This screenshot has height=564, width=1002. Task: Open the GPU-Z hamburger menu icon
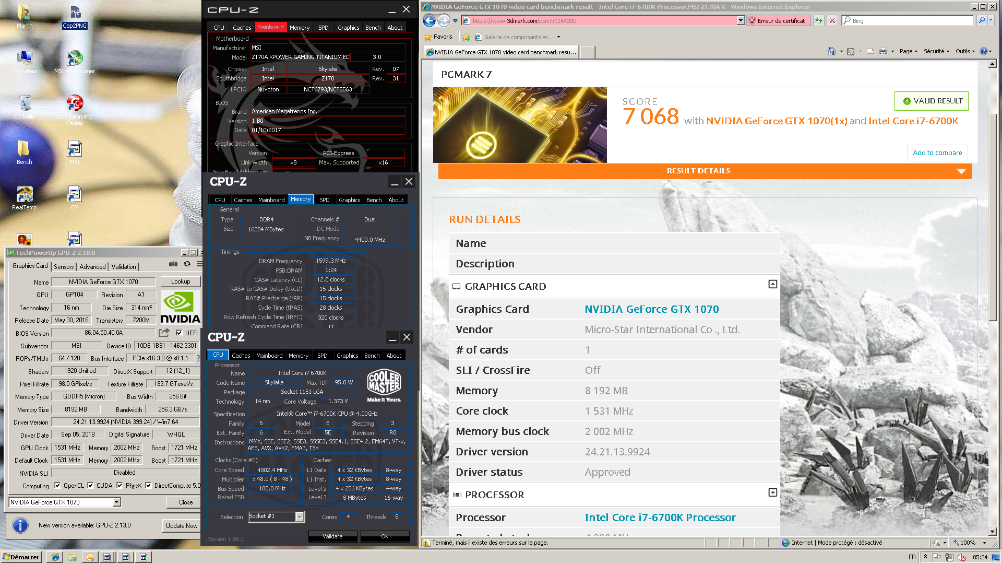(199, 264)
